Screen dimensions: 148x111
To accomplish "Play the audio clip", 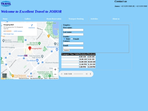I will coord(62,74).
